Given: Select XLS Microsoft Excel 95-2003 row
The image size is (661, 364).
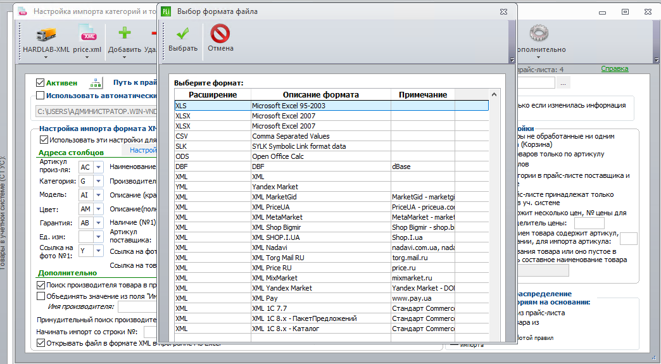Looking at the screenshot, I should tap(331, 106).
